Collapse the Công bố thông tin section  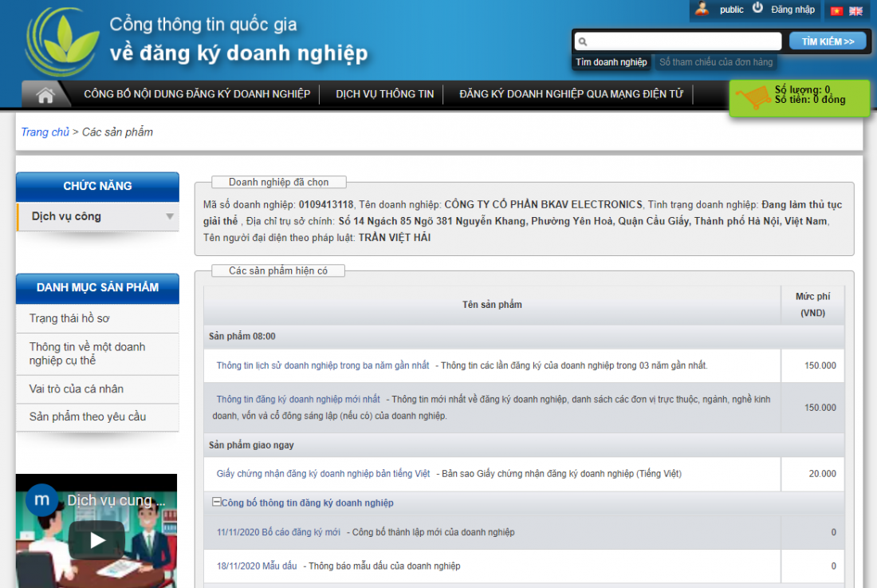click(x=216, y=503)
